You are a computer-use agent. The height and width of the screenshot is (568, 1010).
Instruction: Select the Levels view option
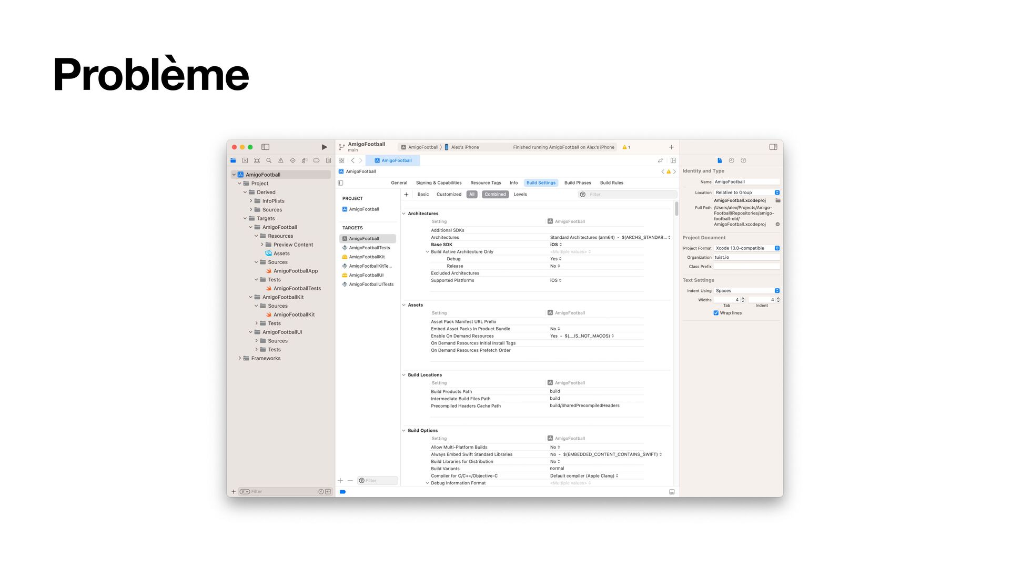click(x=520, y=195)
